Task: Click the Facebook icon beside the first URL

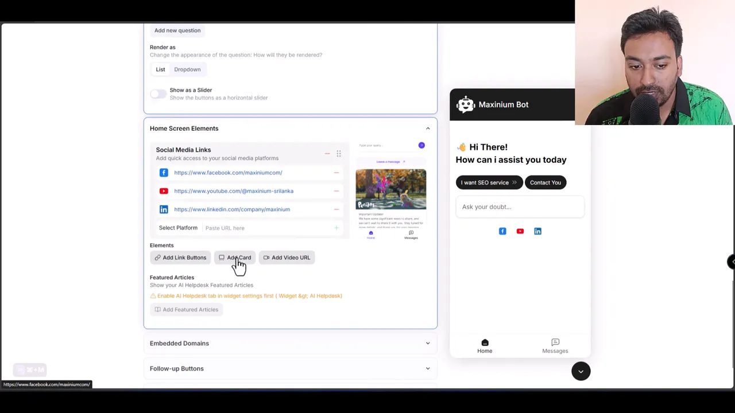Action: [x=164, y=172]
